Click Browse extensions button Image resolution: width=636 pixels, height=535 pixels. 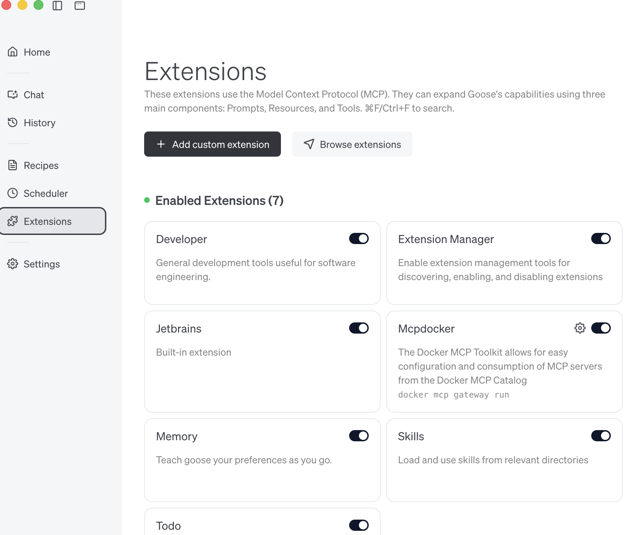point(352,144)
